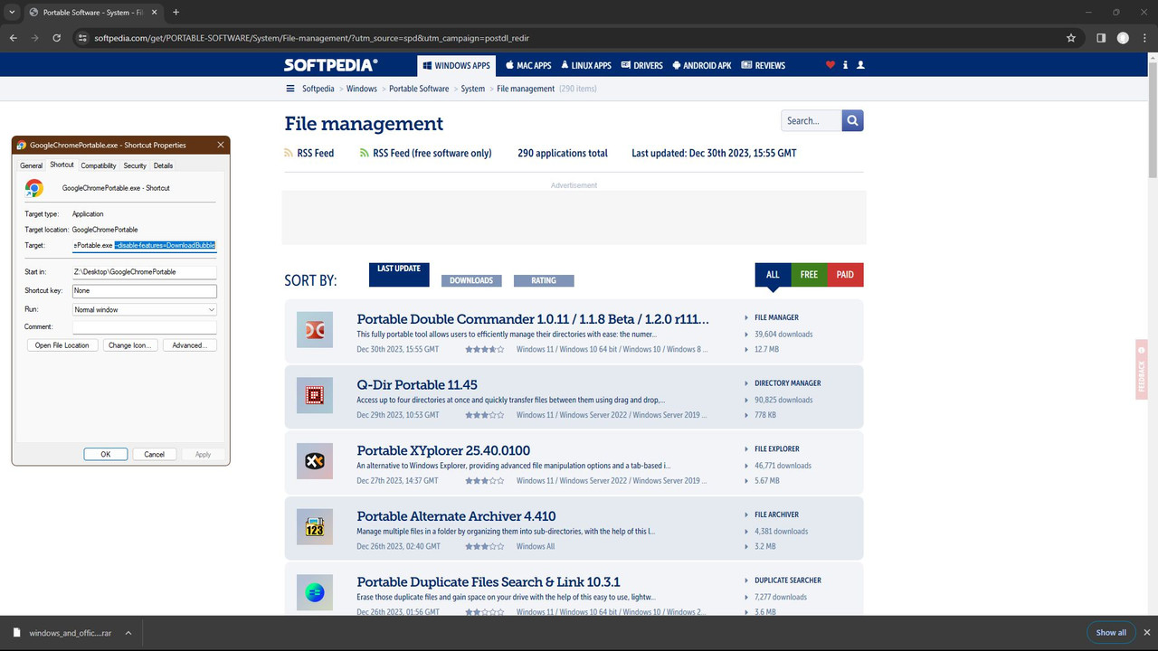The width and height of the screenshot is (1158, 651).
Task: Click Advanced button in Properties
Action: 190,345
